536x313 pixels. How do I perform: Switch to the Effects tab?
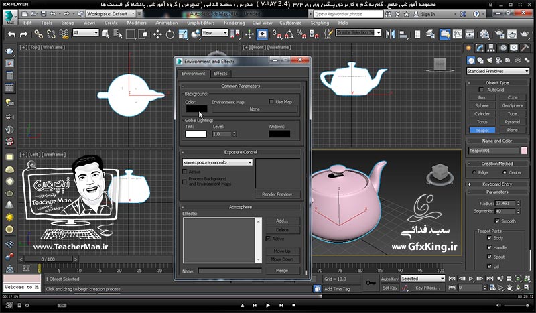tap(220, 74)
